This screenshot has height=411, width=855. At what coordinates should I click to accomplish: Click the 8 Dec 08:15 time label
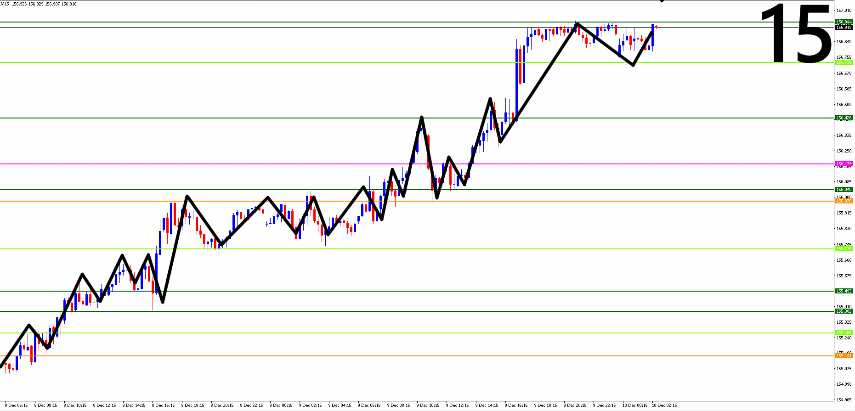coord(46,405)
